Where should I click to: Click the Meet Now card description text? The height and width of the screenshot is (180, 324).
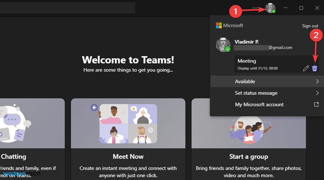[128, 172]
